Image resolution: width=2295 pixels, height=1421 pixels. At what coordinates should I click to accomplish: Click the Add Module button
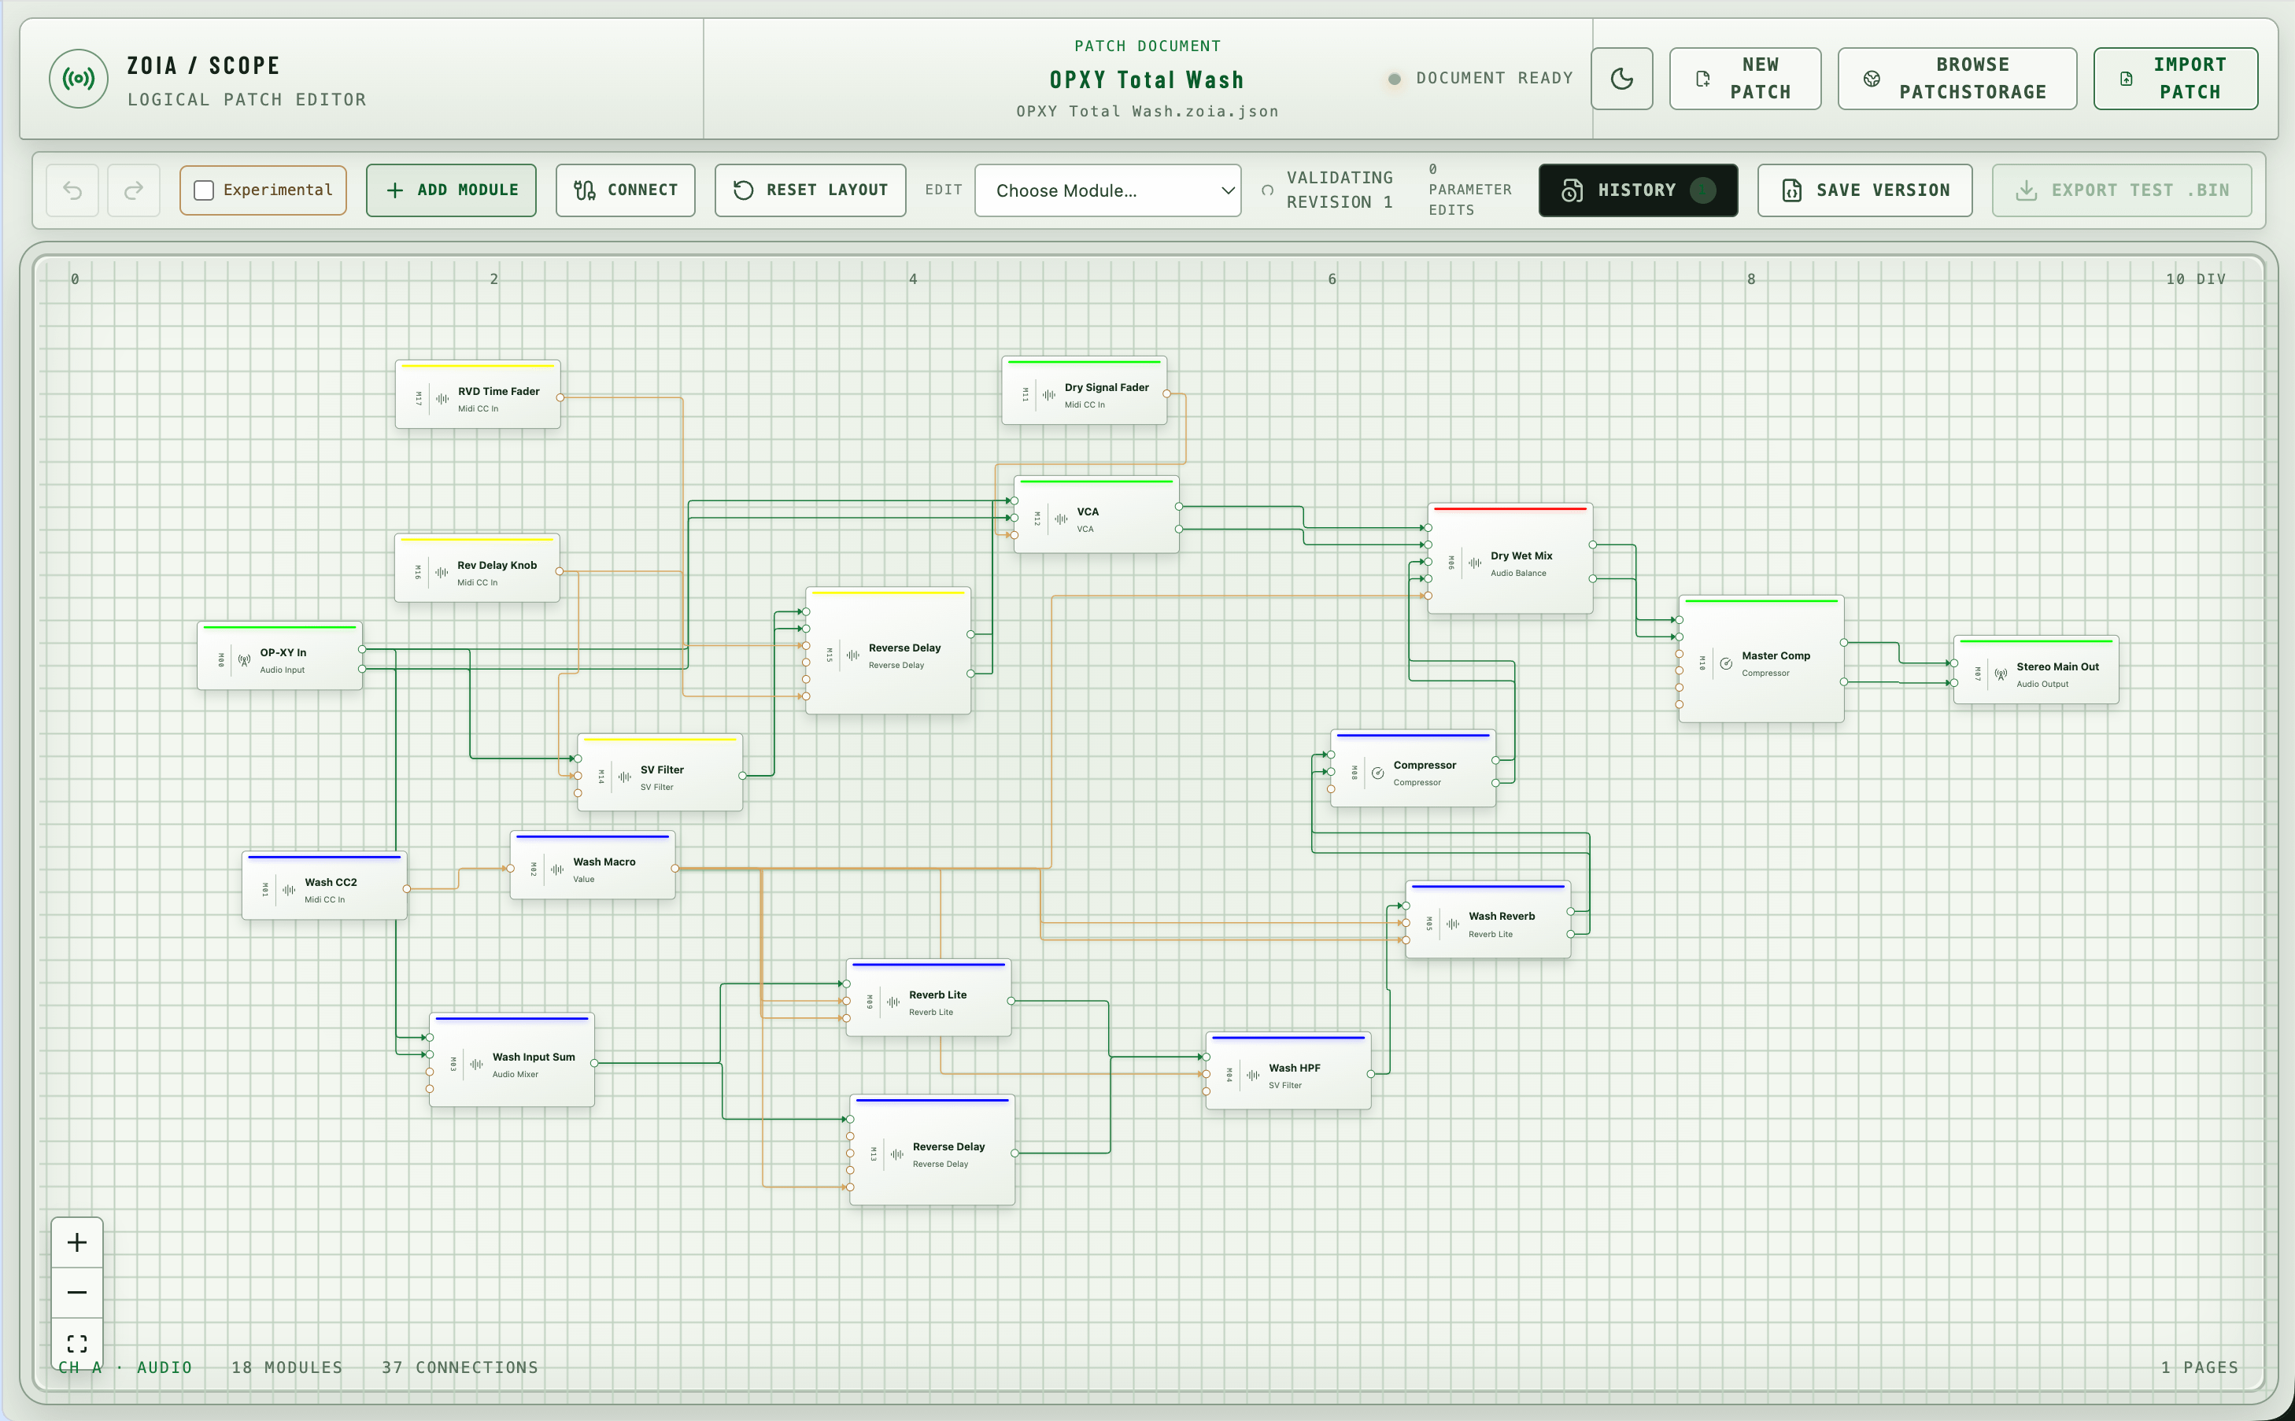coord(451,190)
